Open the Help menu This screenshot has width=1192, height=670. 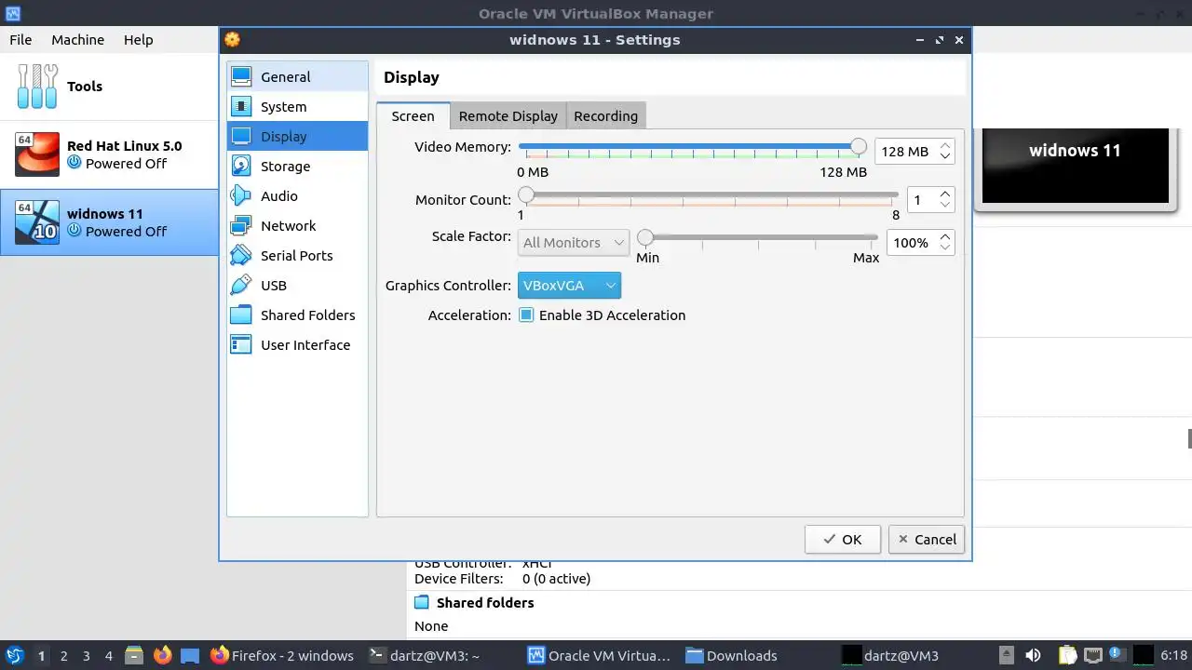tap(138, 40)
